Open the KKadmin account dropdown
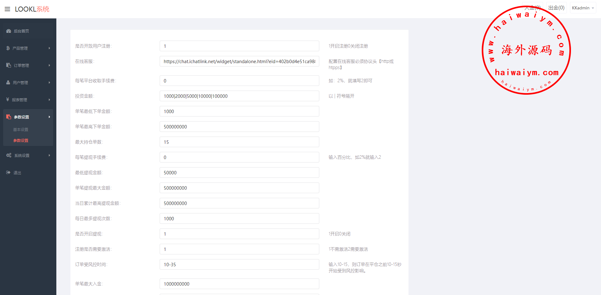Screen dimensions: 601x295 point(583,8)
